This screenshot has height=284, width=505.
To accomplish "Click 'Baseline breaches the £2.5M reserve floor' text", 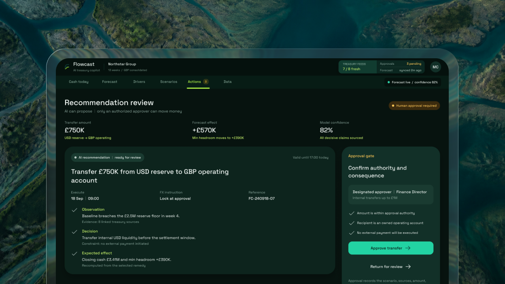I will pyautogui.click(x=131, y=216).
